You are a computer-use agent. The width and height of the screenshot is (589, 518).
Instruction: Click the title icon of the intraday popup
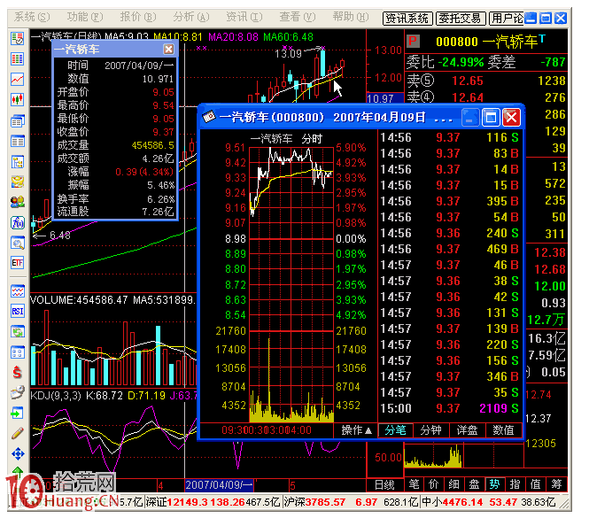coord(209,117)
